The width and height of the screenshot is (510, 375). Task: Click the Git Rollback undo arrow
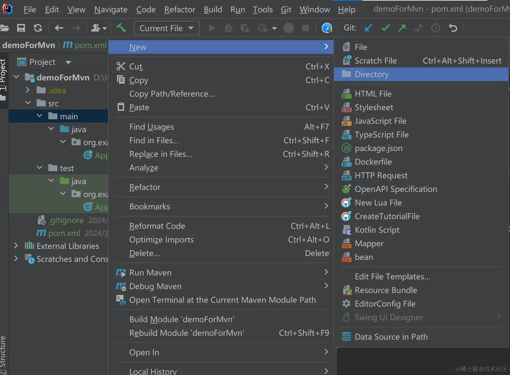tap(453, 28)
